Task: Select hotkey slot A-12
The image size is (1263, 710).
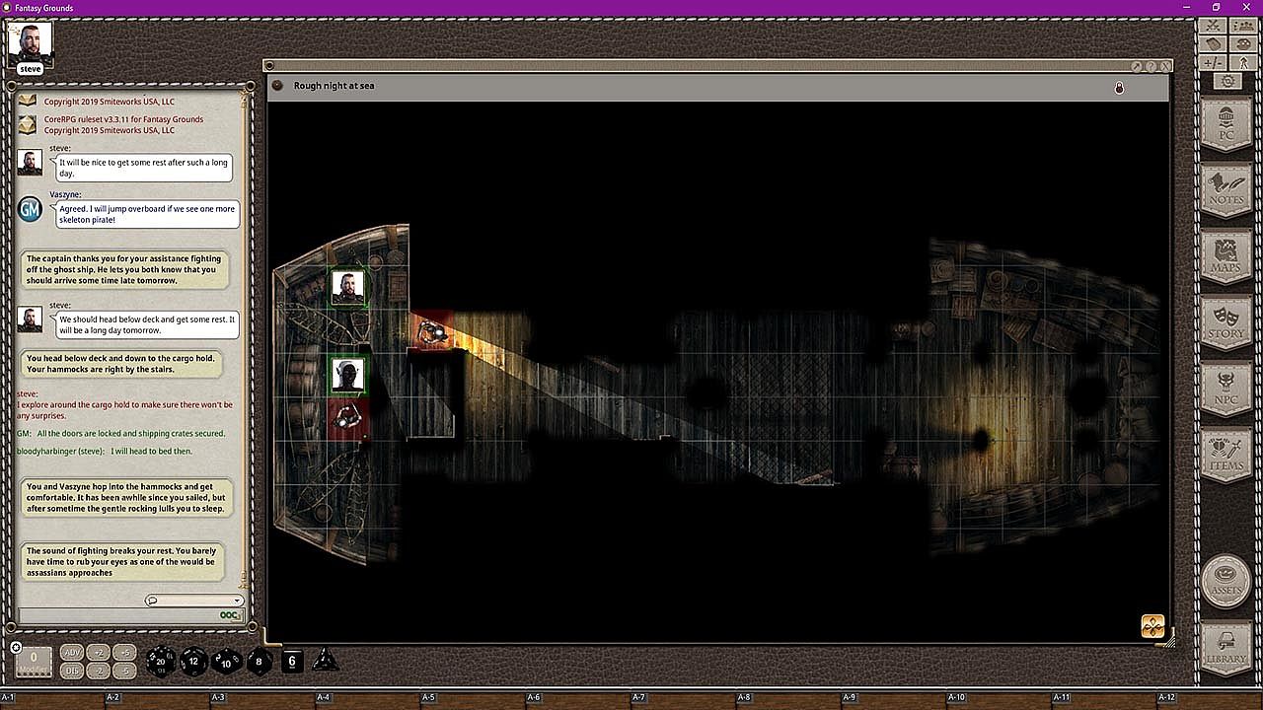Action: pyautogui.click(x=1210, y=700)
